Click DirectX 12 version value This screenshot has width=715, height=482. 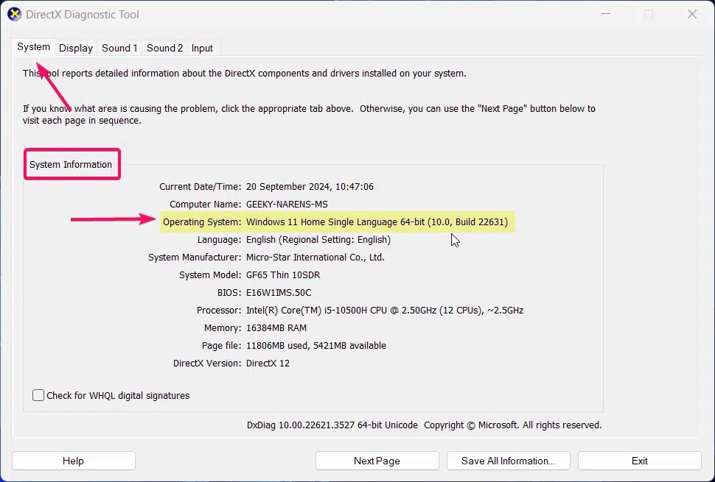click(268, 364)
